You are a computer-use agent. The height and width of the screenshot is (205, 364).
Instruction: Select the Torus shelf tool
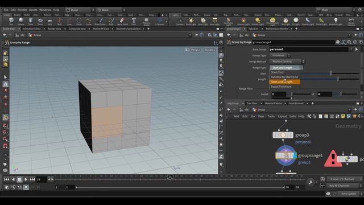point(40,22)
